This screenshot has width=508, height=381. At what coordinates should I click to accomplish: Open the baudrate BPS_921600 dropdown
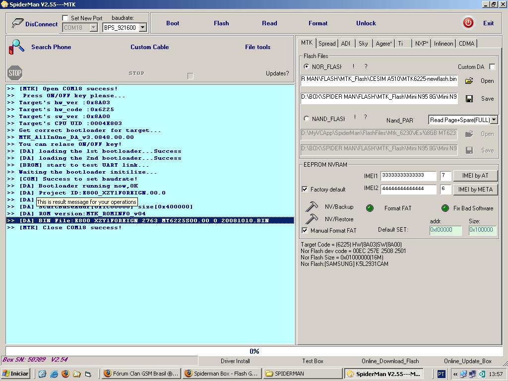tap(142, 28)
